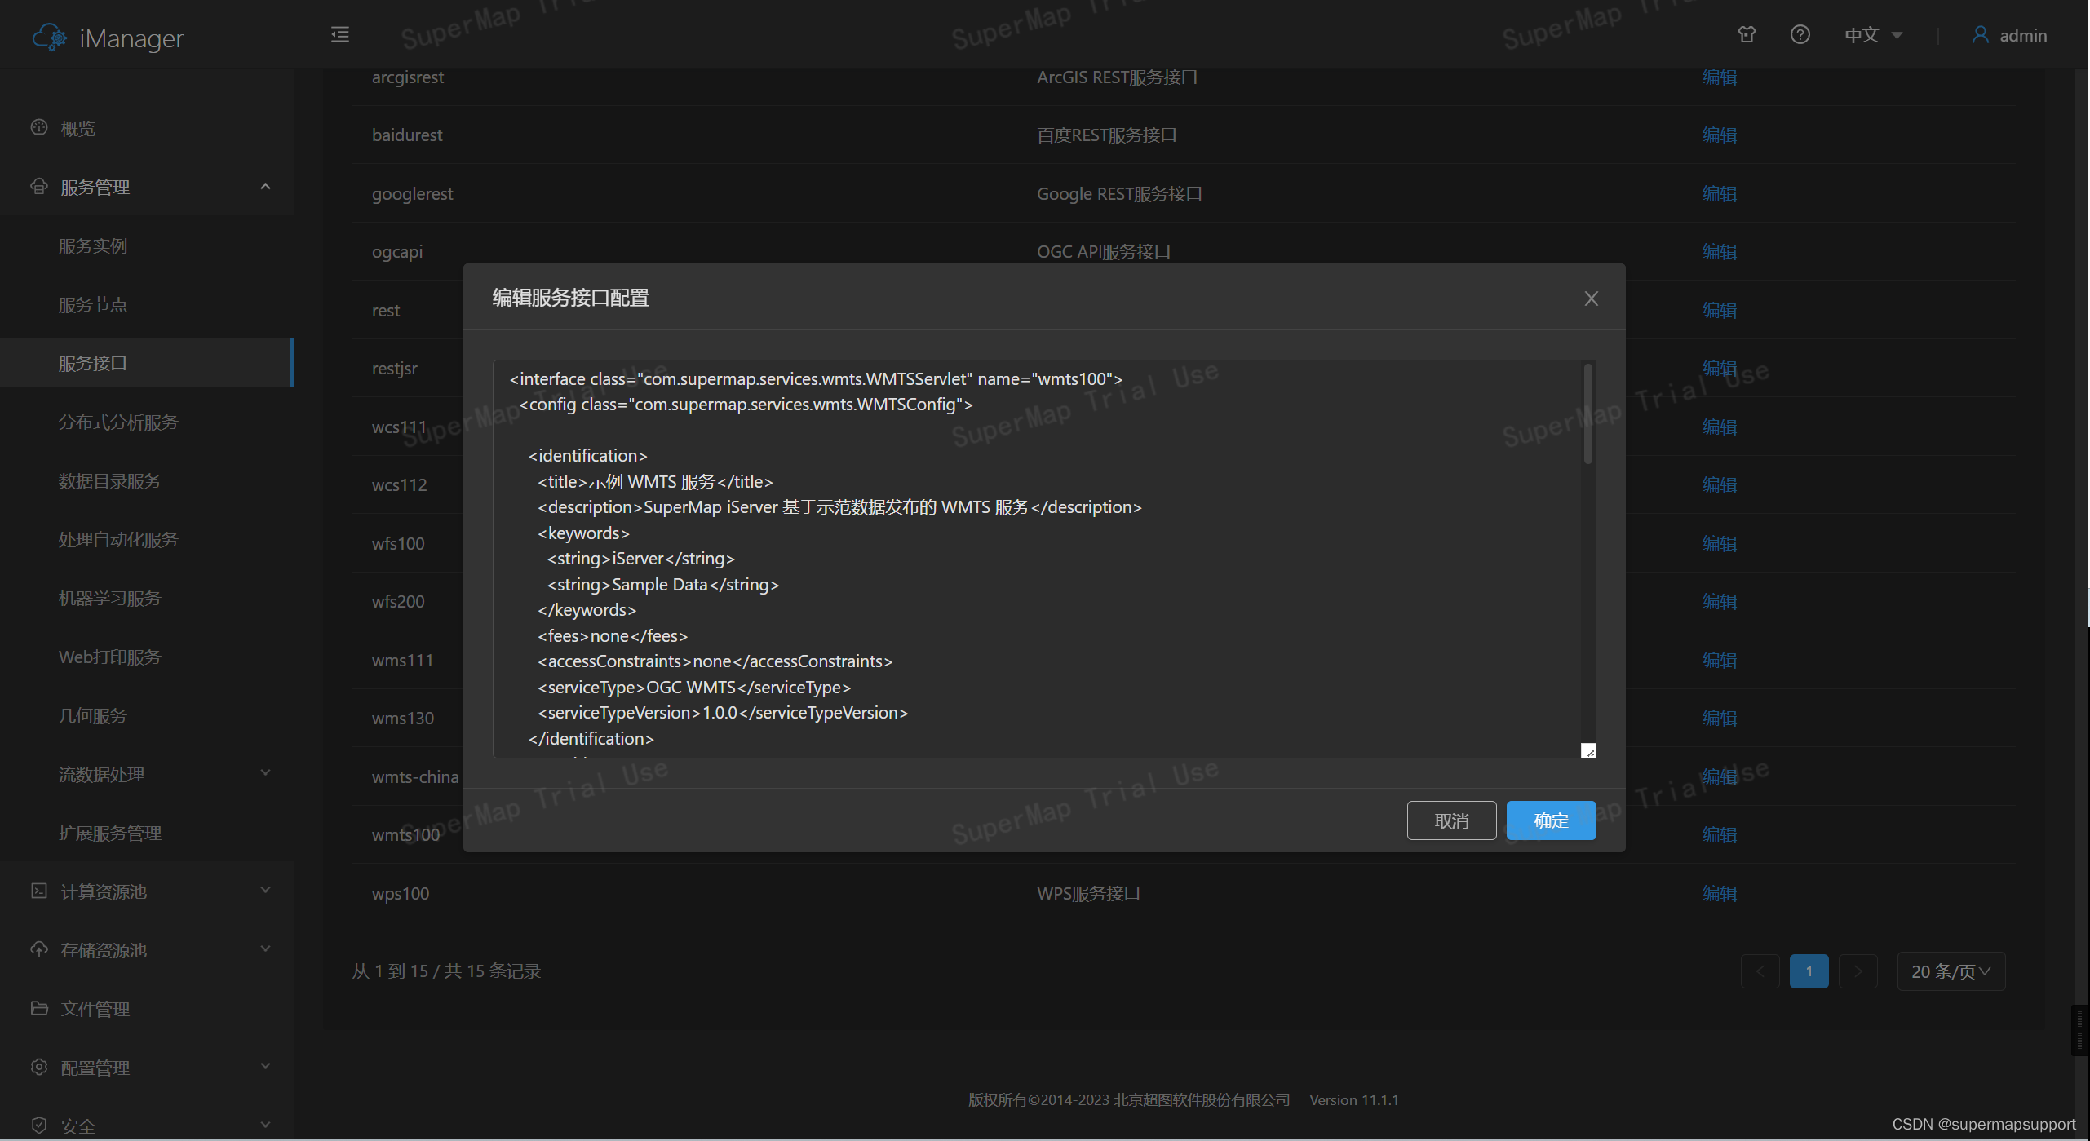The image size is (2090, 1141).
Task: Click 编辑 link for wmts100 row
Action: pos(1719,834)
